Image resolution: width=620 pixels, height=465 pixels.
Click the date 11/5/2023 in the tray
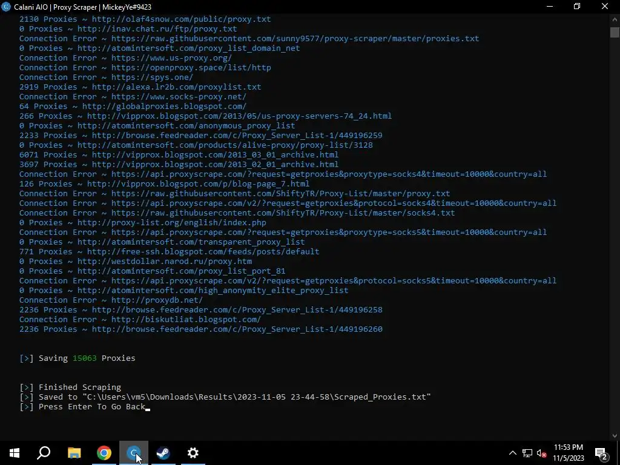pyautogui.click(x=568, y=458)
